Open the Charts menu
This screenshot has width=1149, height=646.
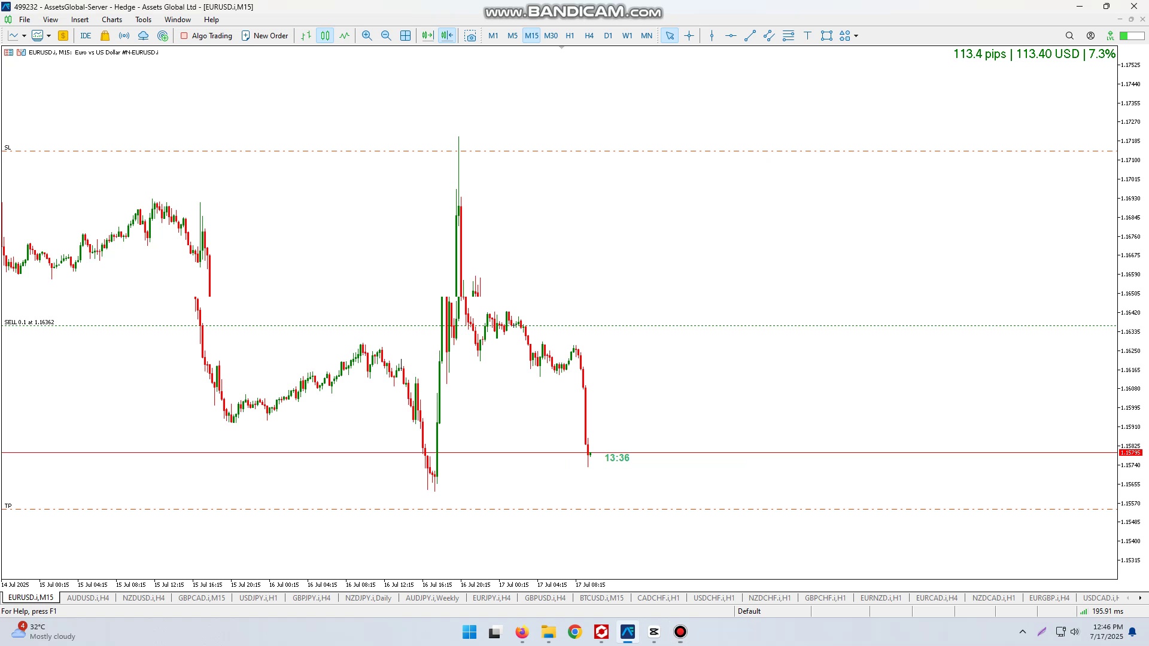click(111, 20)
